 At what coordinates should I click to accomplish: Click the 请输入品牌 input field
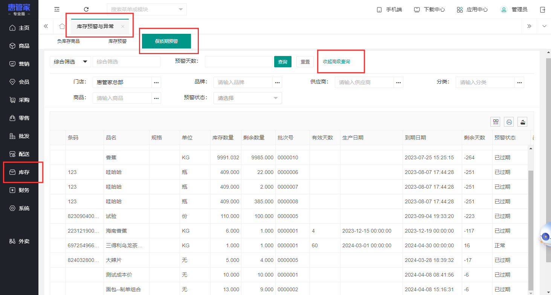click(243, 82)
